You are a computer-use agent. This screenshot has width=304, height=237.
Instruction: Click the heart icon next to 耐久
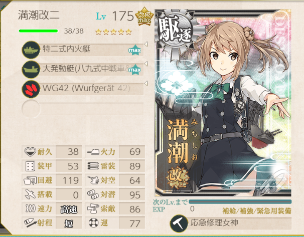[x=31, y=152]
